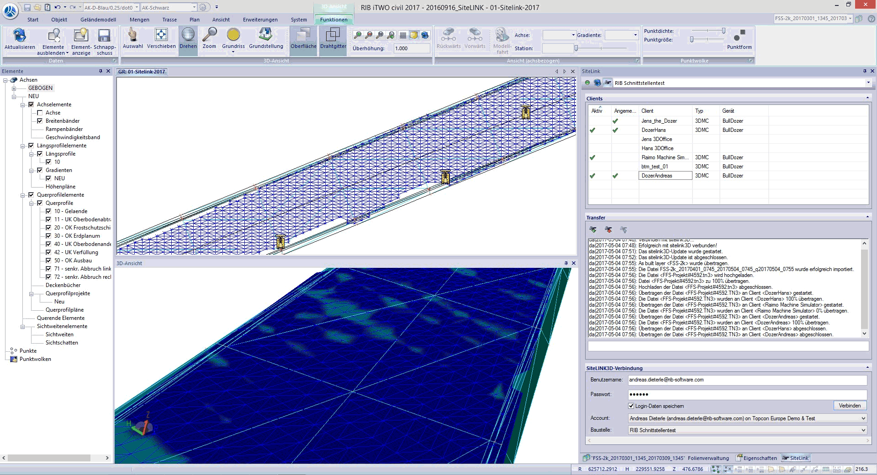Click the Station slider handle

(x=576, y=48)
